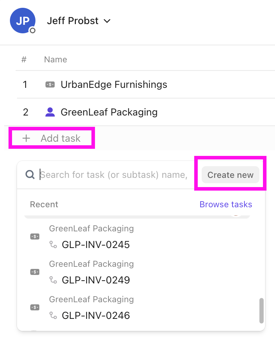The image size is (275, 338).
Task: Click the magnifying glass search icon
Action: click(x=30, y=174)
